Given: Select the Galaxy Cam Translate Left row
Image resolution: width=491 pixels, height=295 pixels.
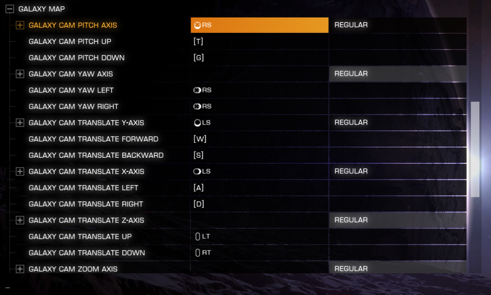Looking at the screenshot, I should [238, 188].
